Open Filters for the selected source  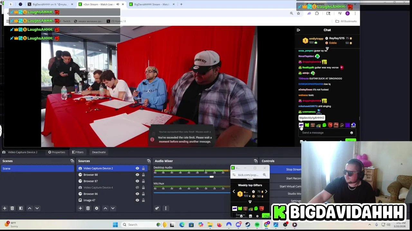78,152
